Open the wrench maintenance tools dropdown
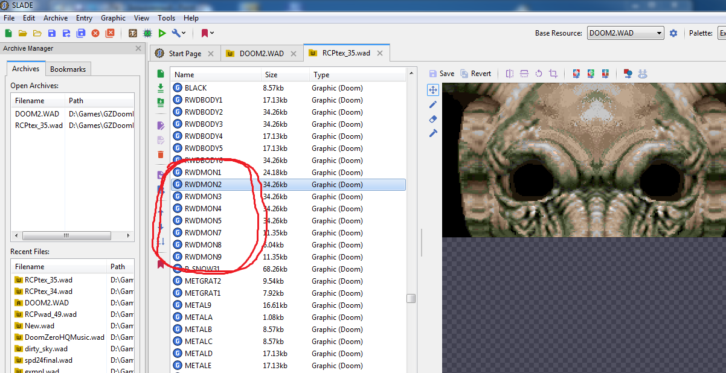The height and width of the screenshot is (373, 726). (x=179, y=33)
